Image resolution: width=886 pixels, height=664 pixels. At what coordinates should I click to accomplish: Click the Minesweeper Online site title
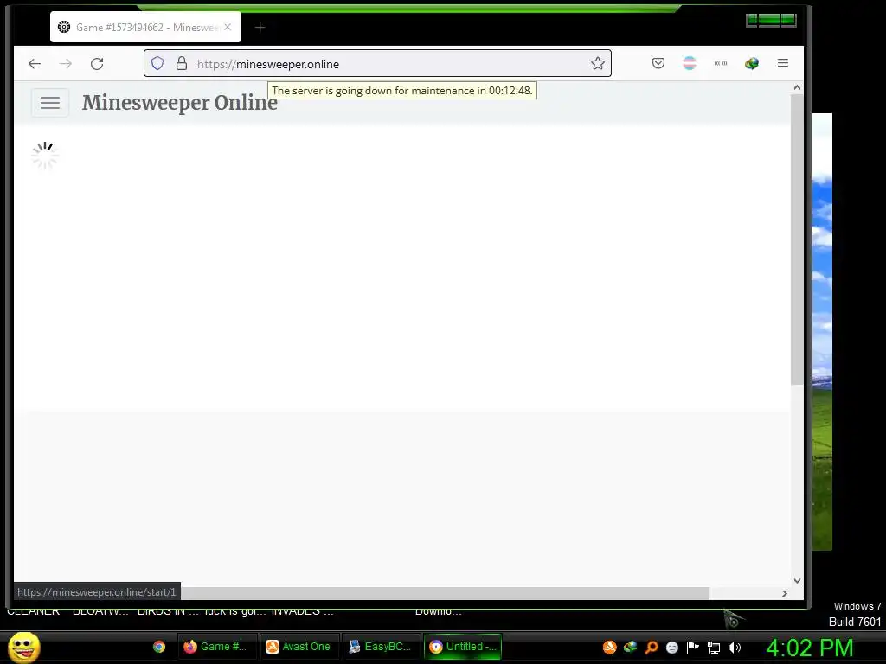(180, 103)
